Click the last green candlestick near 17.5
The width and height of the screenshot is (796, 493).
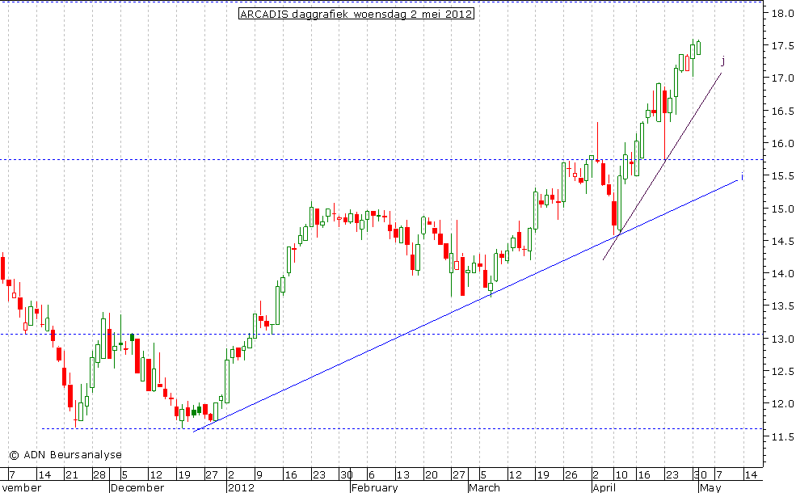[x=698, y=48]
